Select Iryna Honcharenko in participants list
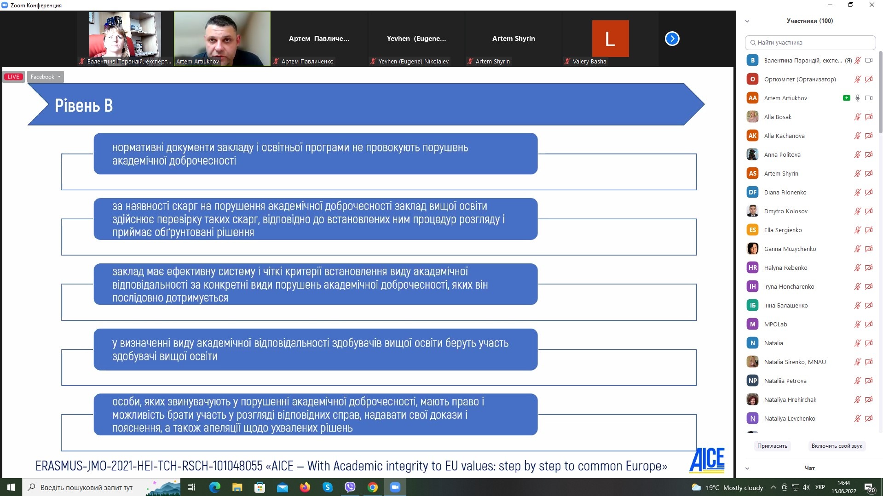Image resolution: width=883 pixels, height=496 pixels. 810,286
